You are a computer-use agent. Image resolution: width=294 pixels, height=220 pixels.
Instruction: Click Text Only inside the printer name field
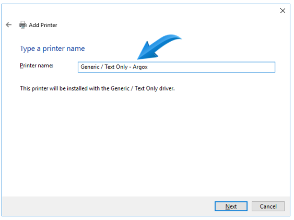click(116, 67)
